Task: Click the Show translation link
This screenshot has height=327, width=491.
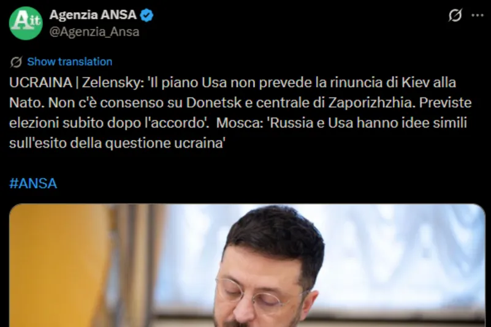Action: point(69,62)
